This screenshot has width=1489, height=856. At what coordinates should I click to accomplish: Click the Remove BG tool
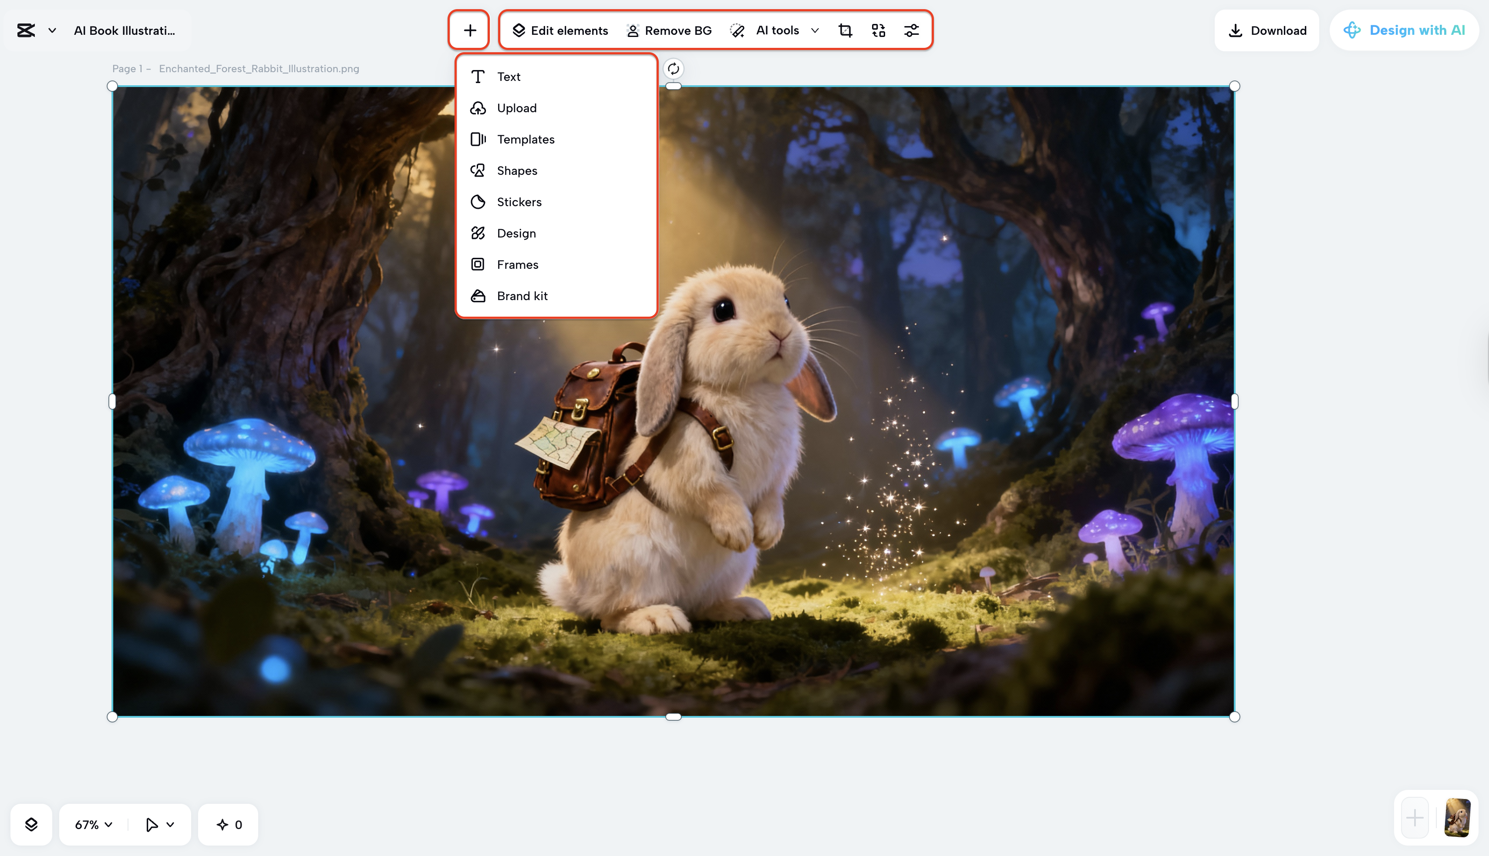tap(669, 30)
